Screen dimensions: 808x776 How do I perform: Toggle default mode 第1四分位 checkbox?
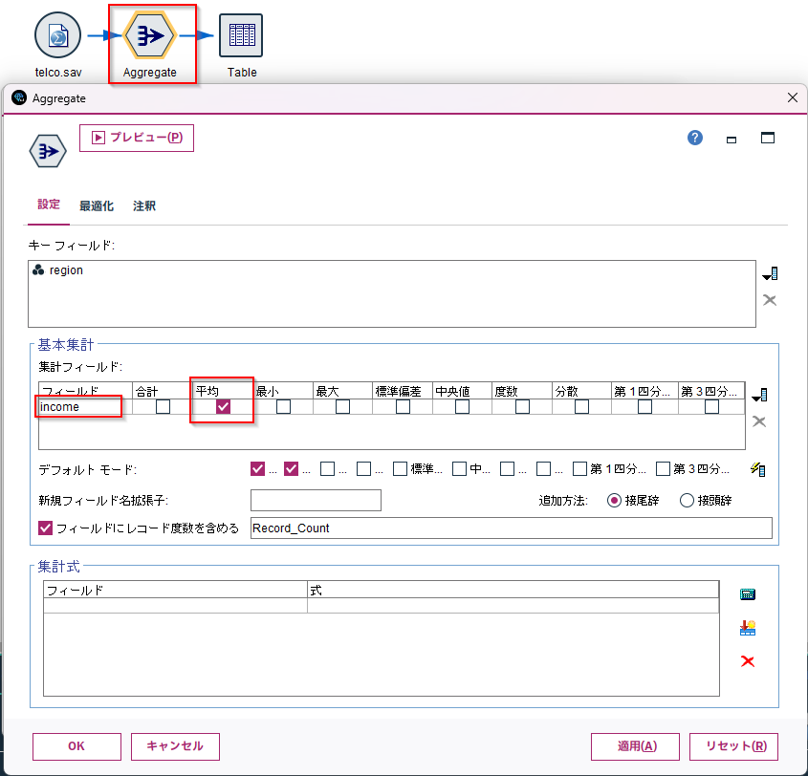[x=579, y=468]
